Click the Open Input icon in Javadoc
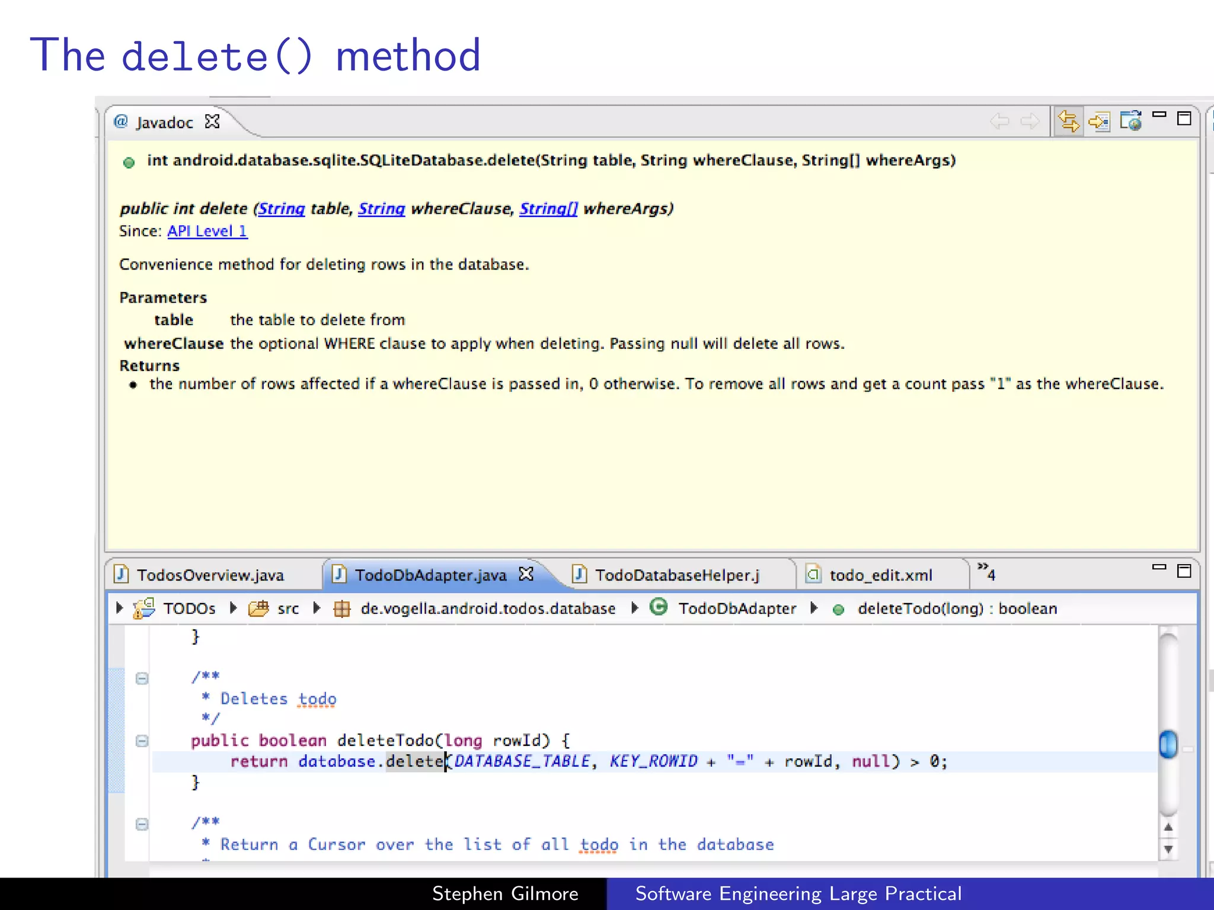 coord(1100,122)
